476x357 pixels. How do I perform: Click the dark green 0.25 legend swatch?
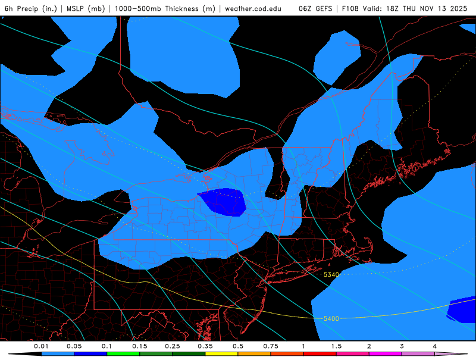coord(189,354)
